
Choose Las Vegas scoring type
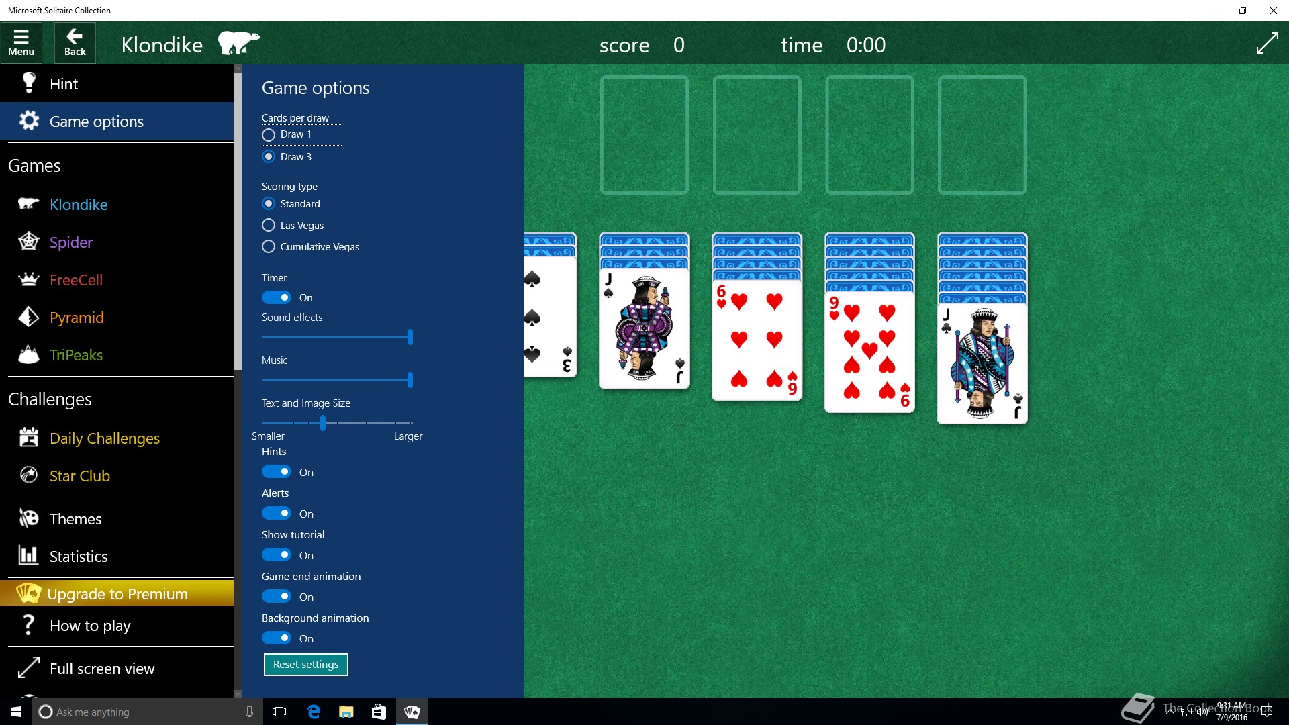[x=293, y=225]
